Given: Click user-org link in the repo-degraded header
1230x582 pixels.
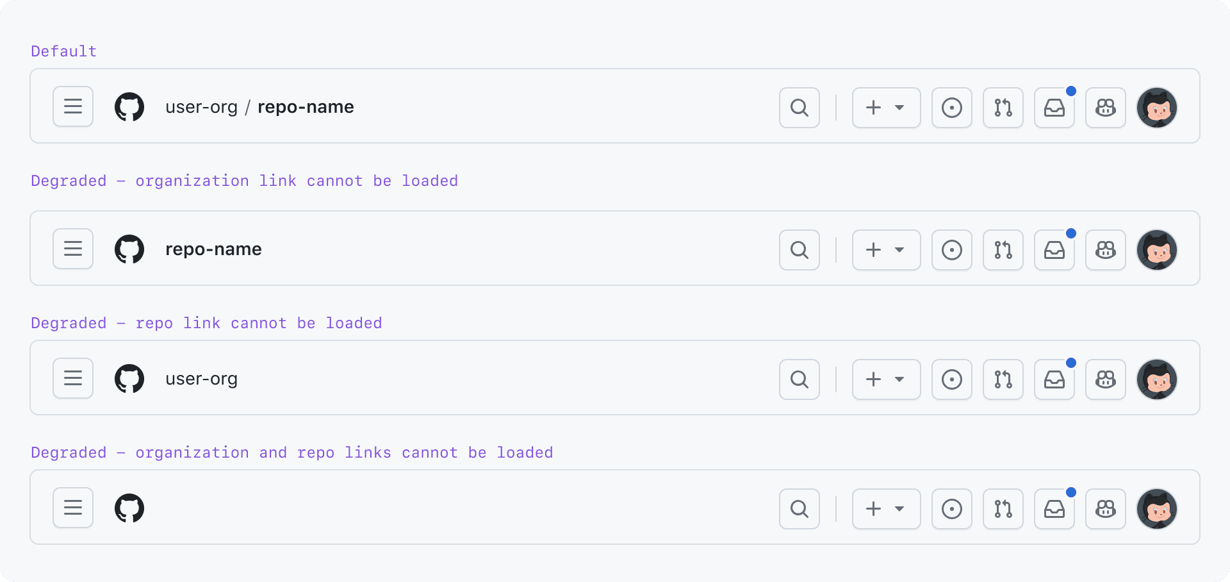Looking at the screenshot, I should (201, 379).
